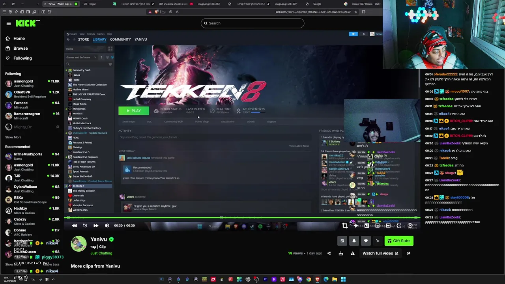Open OdedSVR channel in sidebar
The height and width of the screenshot is (284, 505).
pos(32,94)
